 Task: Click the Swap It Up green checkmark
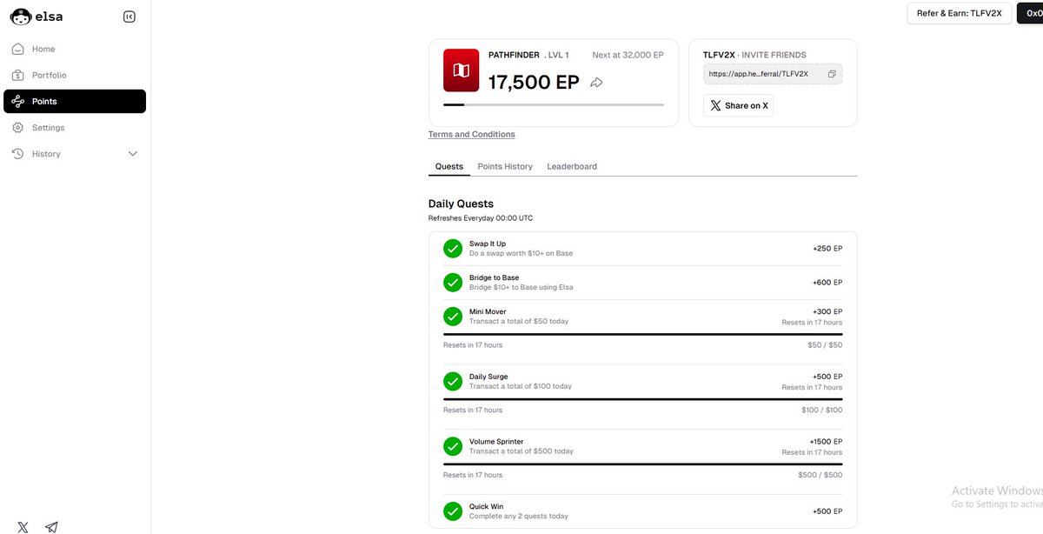point(453,249)
